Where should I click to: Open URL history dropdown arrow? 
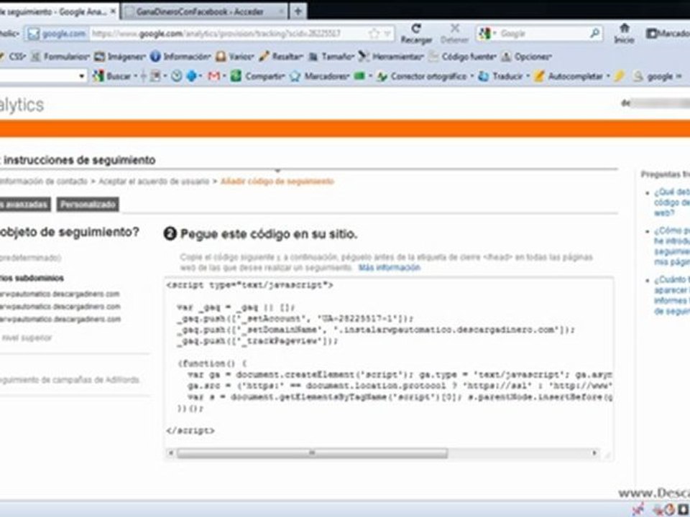387,34
